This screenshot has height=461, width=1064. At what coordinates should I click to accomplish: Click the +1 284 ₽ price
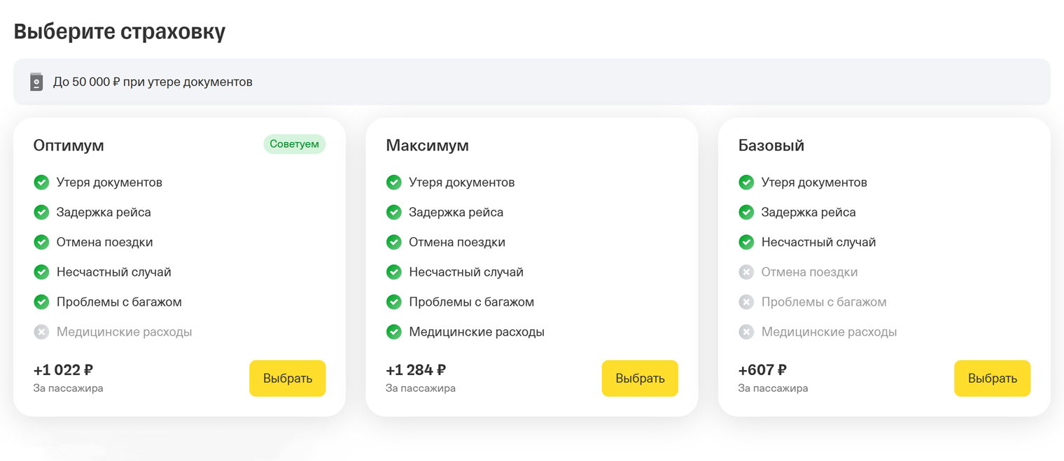click(416, 370)
